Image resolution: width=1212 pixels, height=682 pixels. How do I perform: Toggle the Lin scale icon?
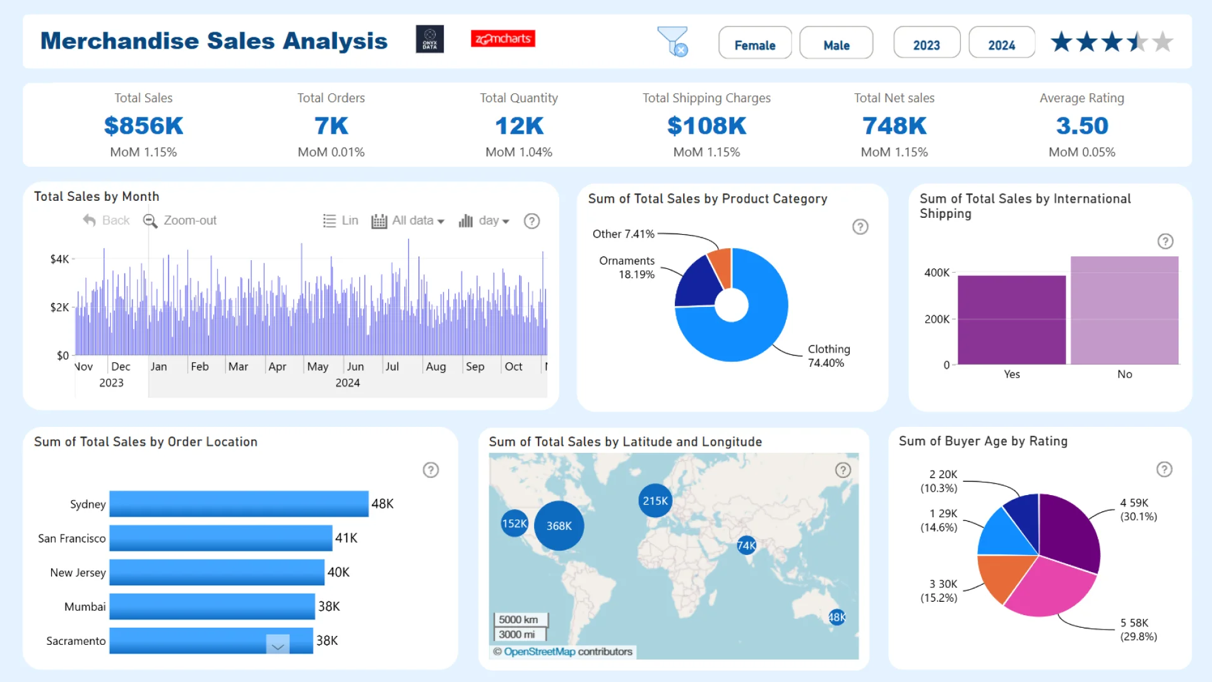point(330,221)
